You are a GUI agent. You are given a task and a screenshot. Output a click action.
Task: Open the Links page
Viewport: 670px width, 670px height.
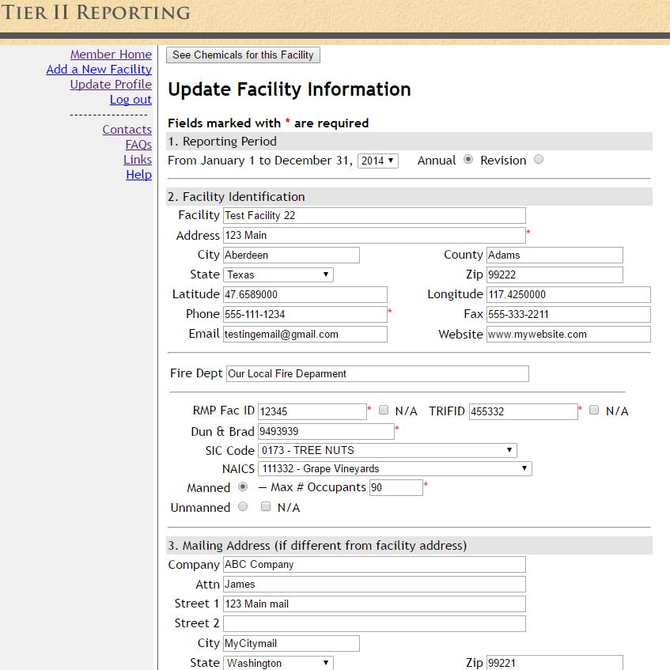click(x=138, y=159)
